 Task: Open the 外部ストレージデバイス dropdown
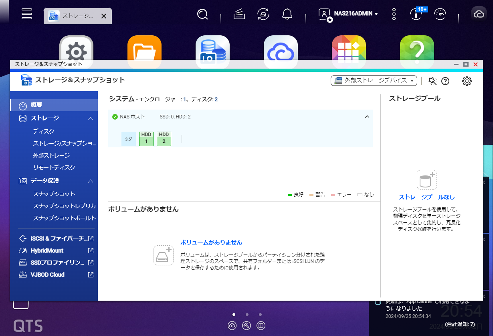374,81
